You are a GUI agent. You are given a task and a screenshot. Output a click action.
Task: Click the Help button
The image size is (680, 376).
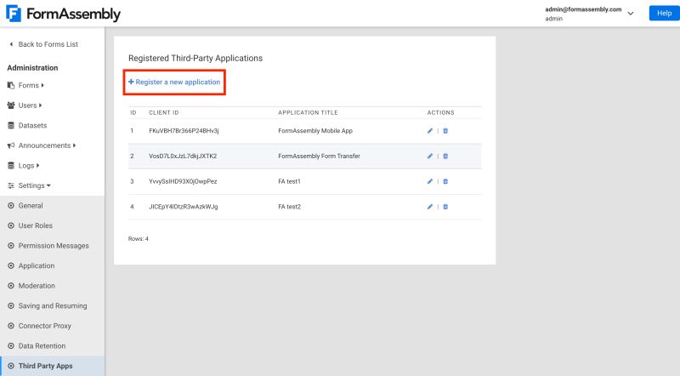664,13
